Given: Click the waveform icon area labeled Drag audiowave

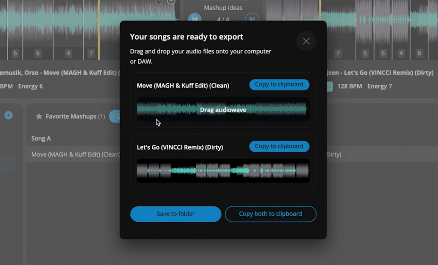Looking at the screenshot, I should 223,110.
